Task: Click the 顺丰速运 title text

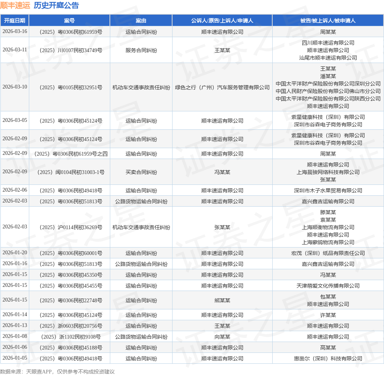Action: click(15, 5)
